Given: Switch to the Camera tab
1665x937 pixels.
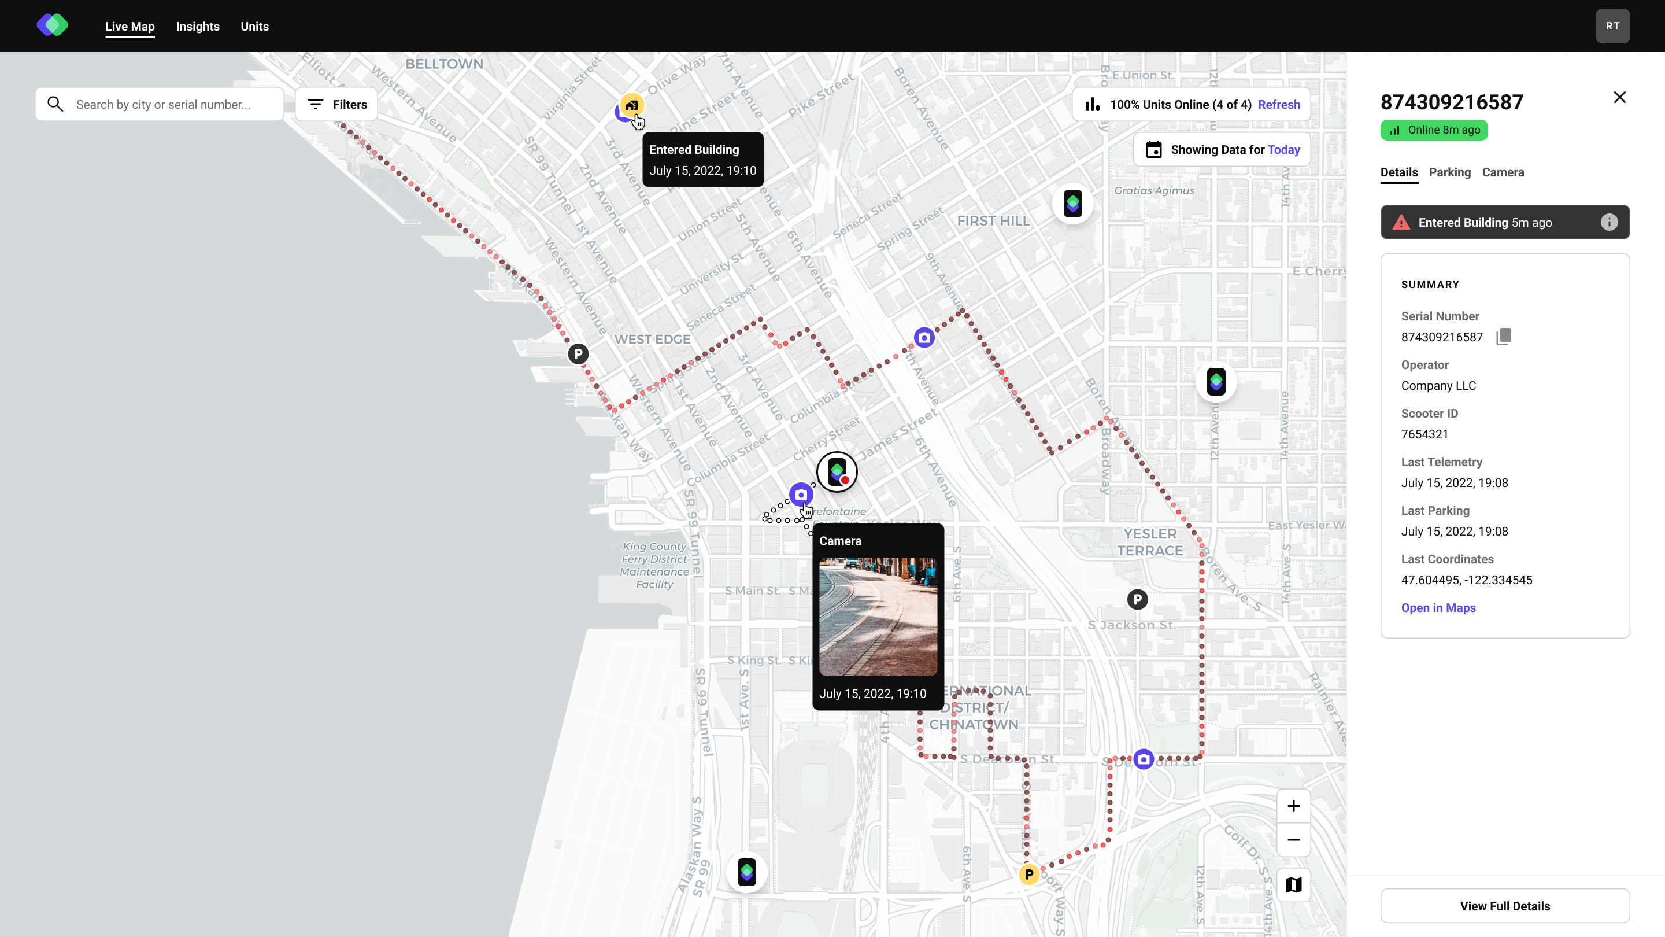Looking at the screenshot, I should (x=1503, y=173).
